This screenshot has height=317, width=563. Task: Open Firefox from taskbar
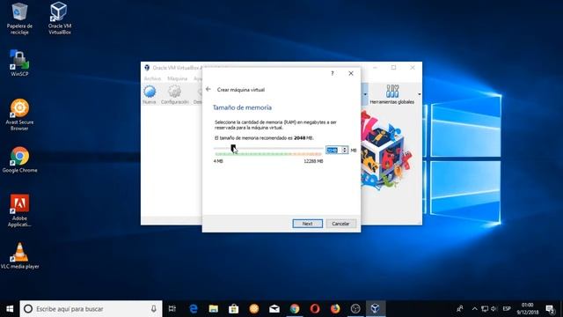[x=335, y=309]
